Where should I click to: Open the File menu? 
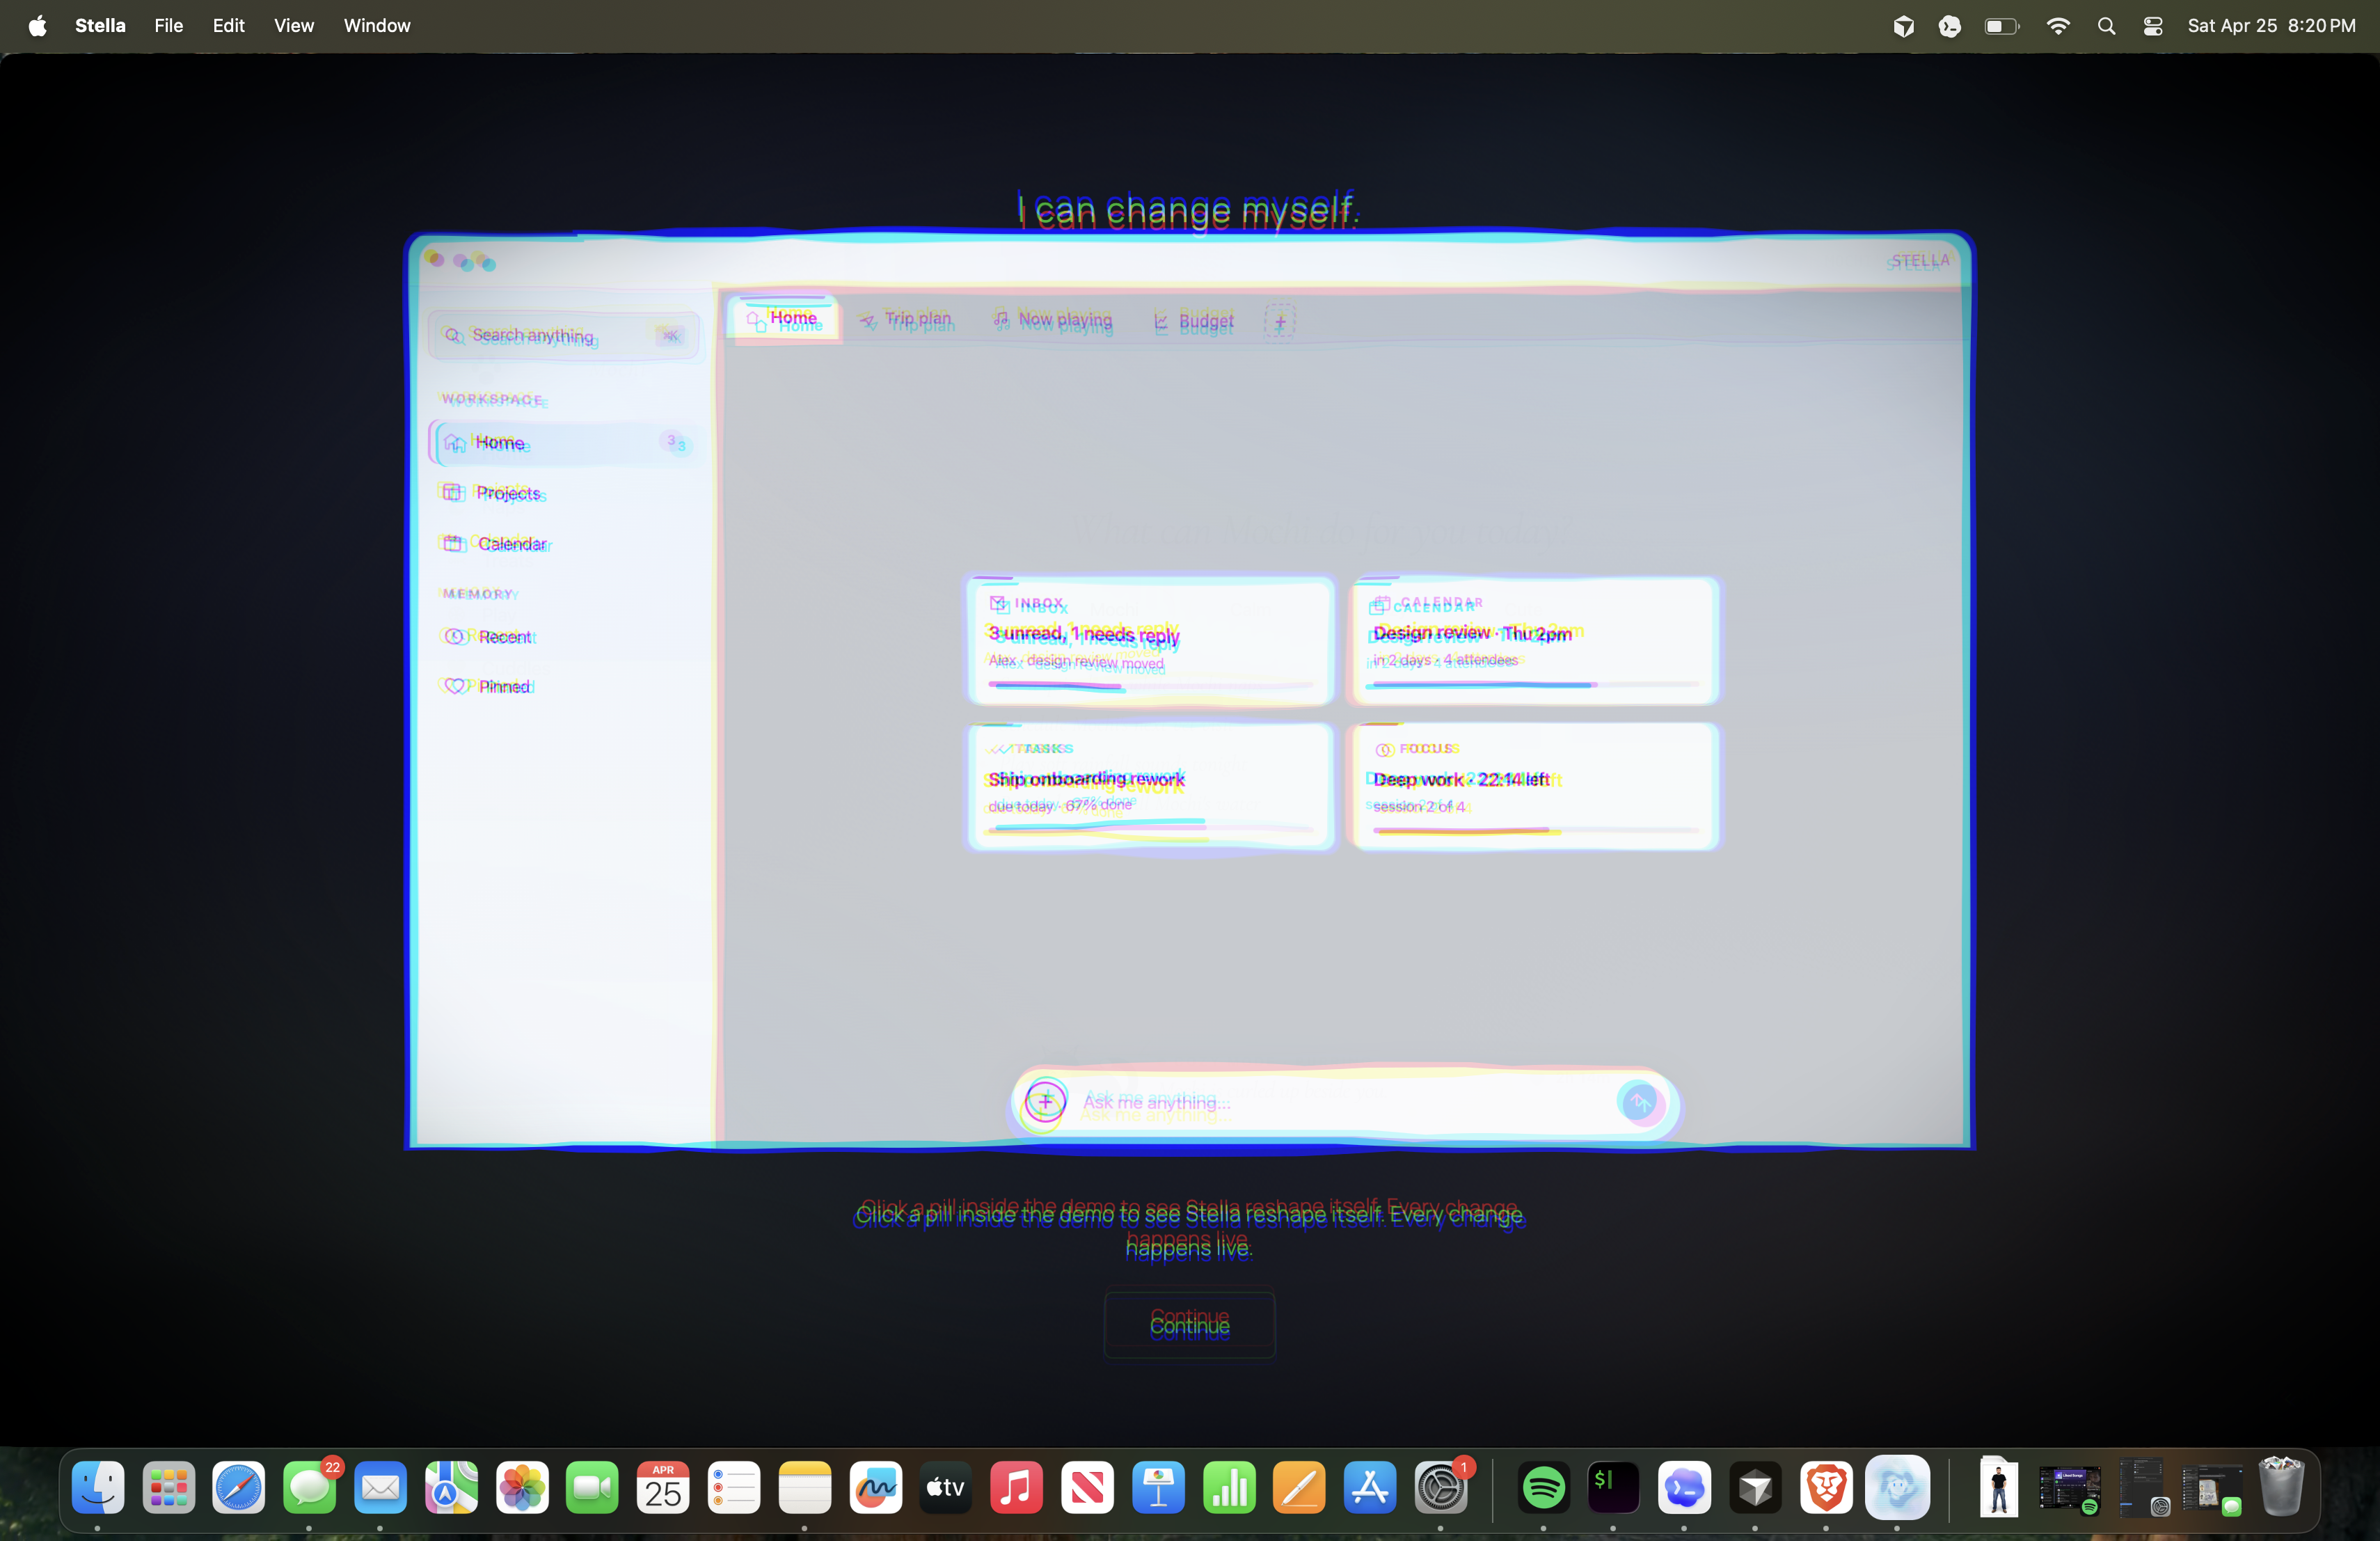(169, 26)
